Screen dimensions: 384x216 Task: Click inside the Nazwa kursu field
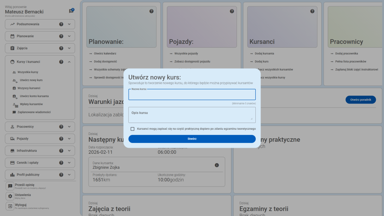click(x=192, y=94)
